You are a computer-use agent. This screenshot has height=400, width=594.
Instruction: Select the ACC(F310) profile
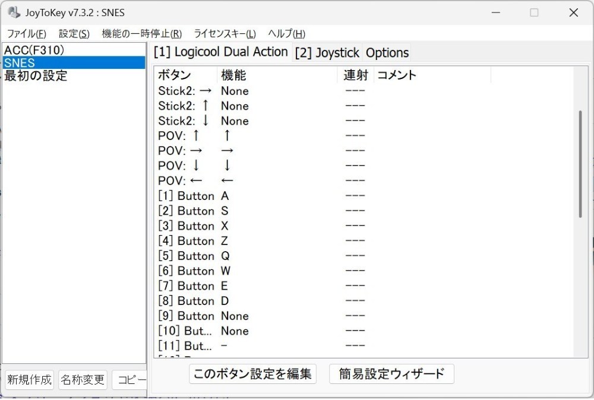(x=74, y=50)
